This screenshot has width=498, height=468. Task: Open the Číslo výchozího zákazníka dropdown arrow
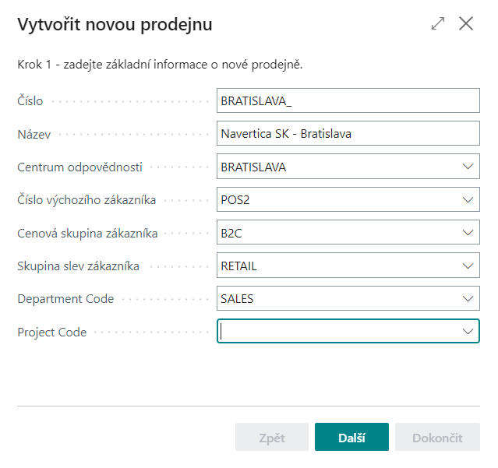coord(468,199)
